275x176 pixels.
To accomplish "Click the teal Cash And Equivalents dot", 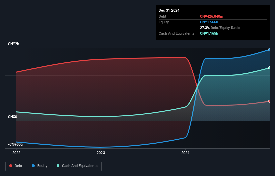I will click(x=58, y=166).
